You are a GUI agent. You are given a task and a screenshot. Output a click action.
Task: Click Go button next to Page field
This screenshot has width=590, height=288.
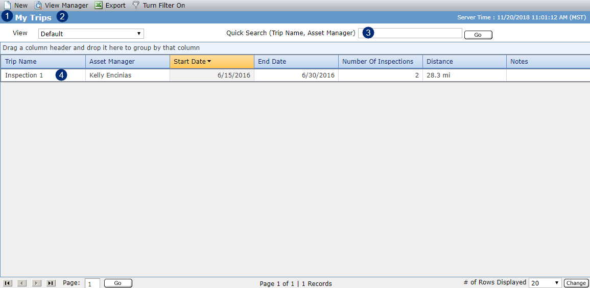click(x=118, y=283)
